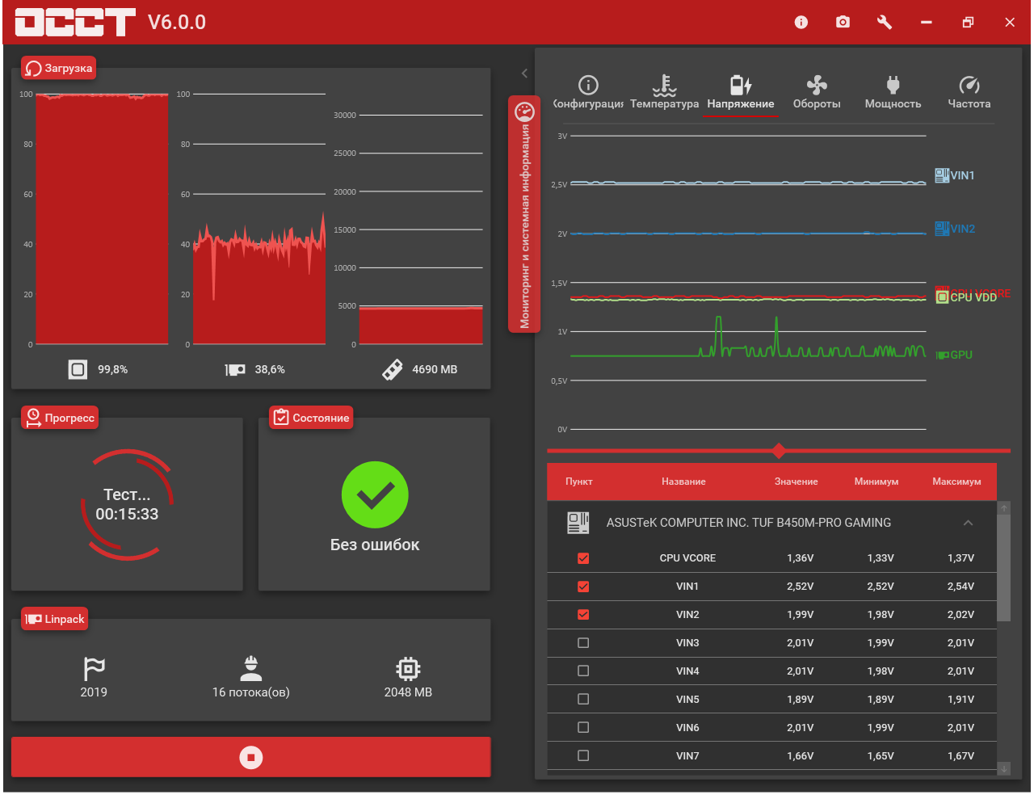
Task: Click the V6.0.0 version label
Action: 177,22
